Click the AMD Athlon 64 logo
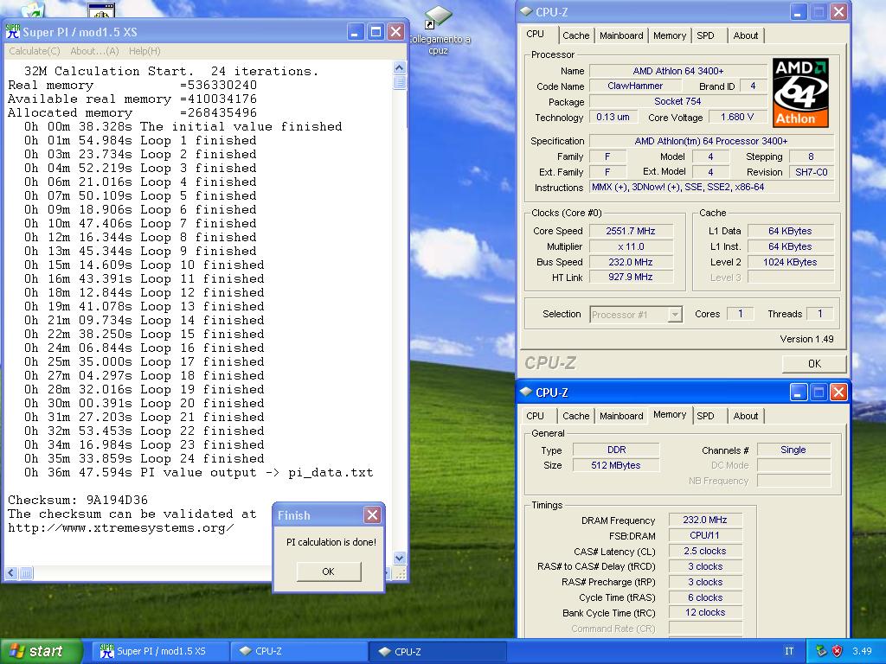The width and height of the screenshot is (886, 664). pyautogui.click(x=800, y=93)
